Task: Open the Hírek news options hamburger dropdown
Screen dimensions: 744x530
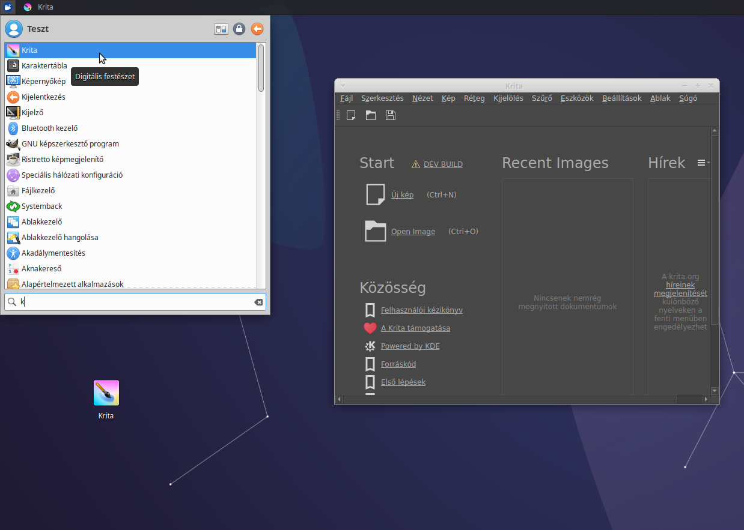Action: (x=703, y=163)
